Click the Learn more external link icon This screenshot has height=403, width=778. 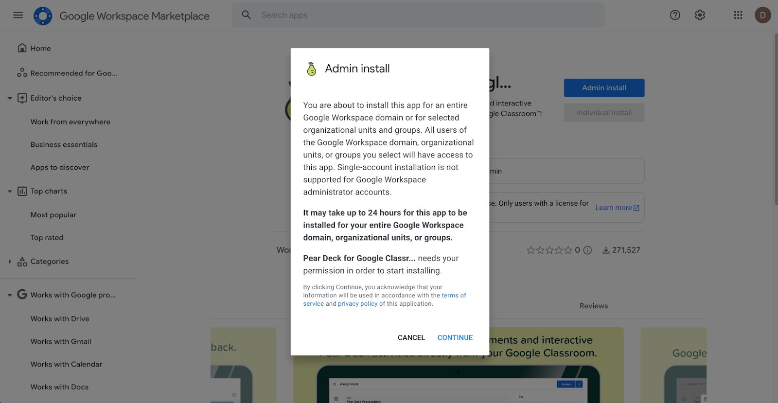point(637,208)
